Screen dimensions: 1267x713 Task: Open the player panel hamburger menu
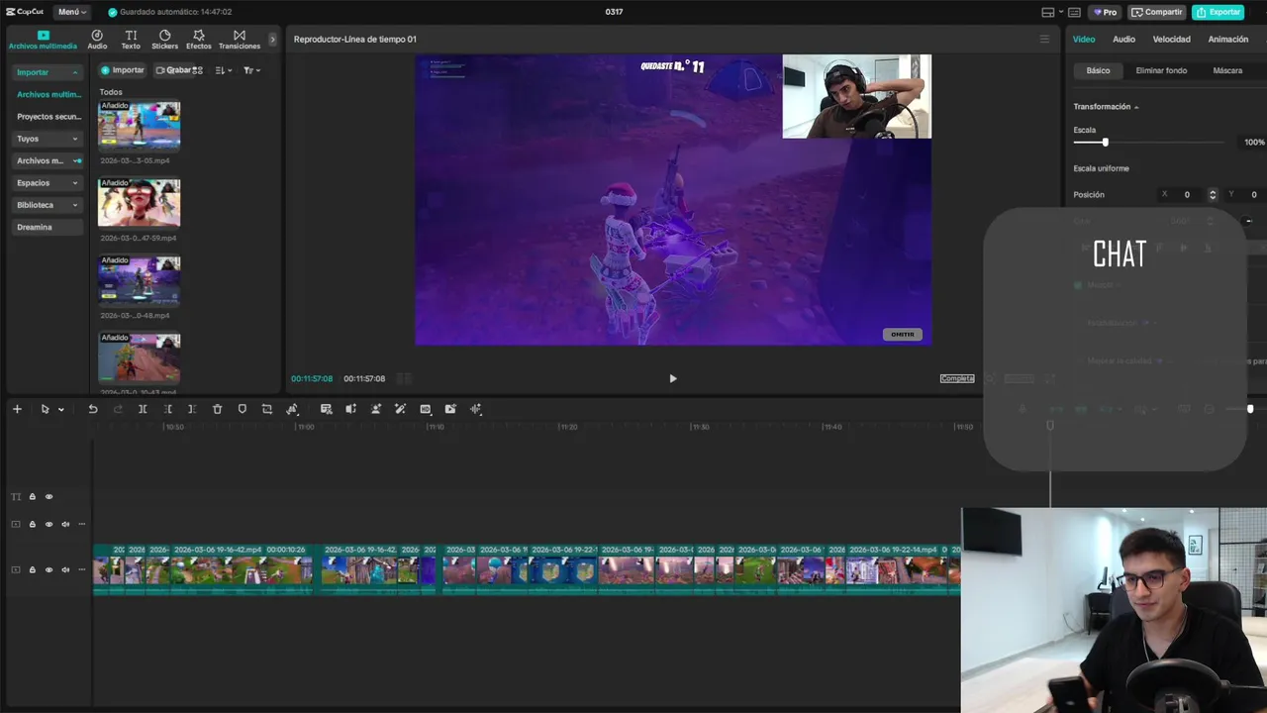pyautogui.click(x=1044, y=40)
